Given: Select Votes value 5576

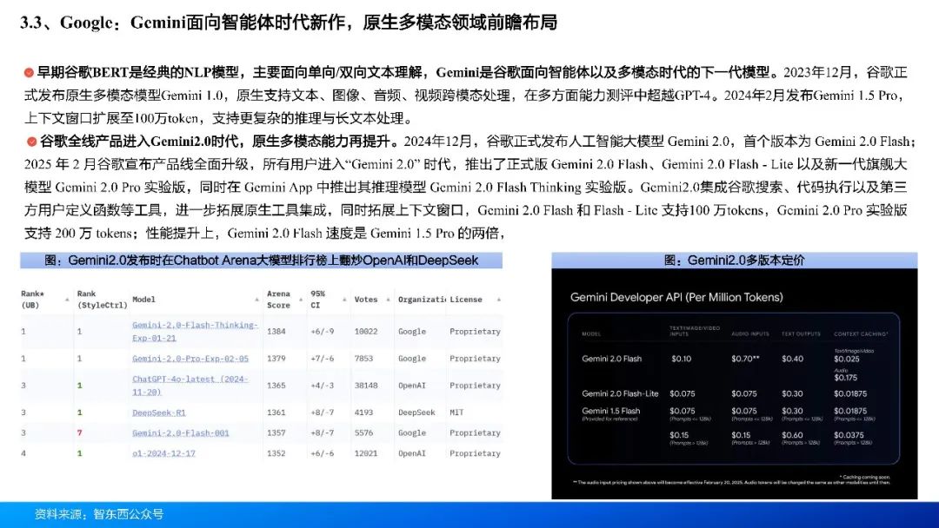Looking at the screenshot, I should point(363,433).
